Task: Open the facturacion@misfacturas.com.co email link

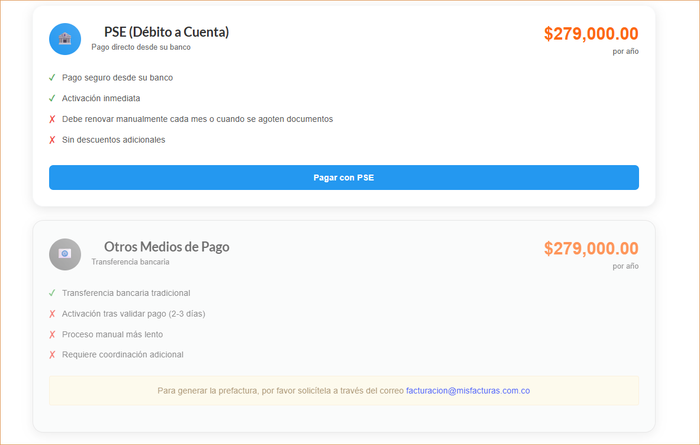Action: [467, 391]
